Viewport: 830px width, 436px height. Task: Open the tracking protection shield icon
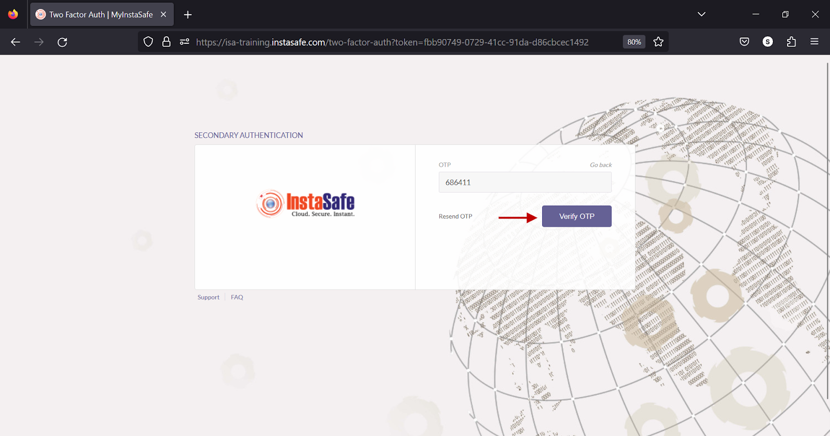(x=148, y=42)
